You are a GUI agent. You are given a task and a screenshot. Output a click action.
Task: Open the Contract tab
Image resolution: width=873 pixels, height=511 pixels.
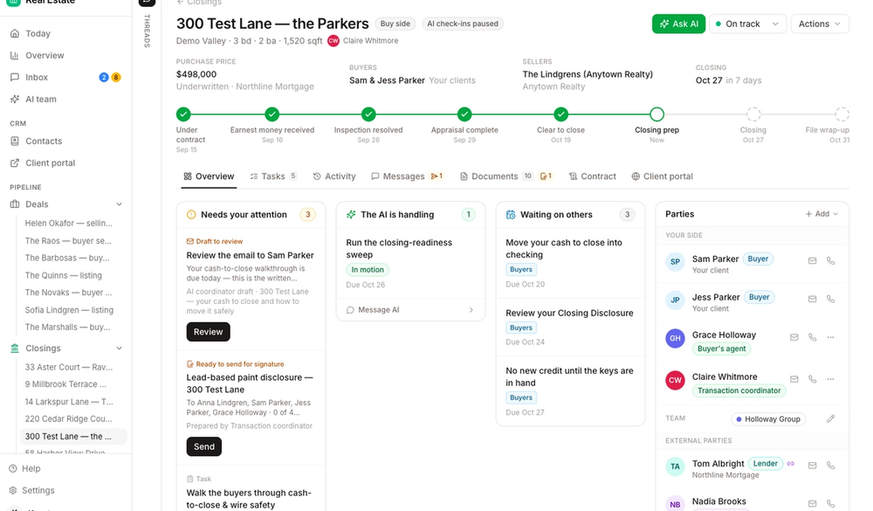tap(593, 176)
